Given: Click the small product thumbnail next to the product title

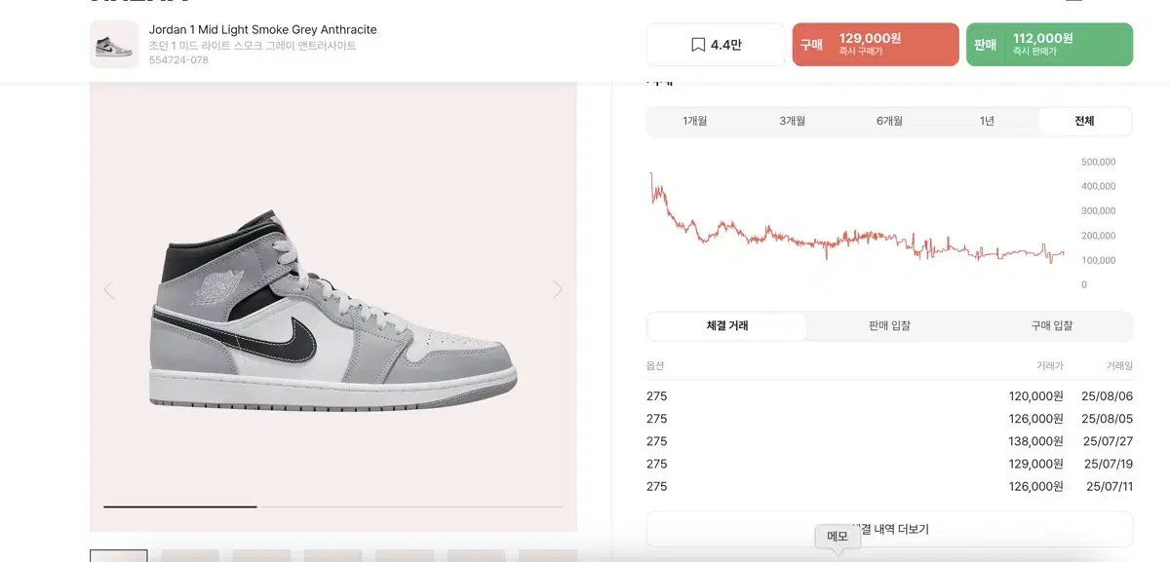Looking at the screenshot, I should click(114, 44).
